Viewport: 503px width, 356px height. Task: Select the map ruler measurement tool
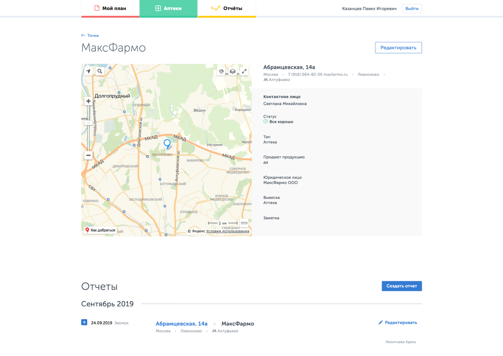click(x=244, y=223)
